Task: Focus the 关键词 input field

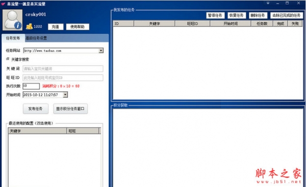Action: [x=63, y=69]
